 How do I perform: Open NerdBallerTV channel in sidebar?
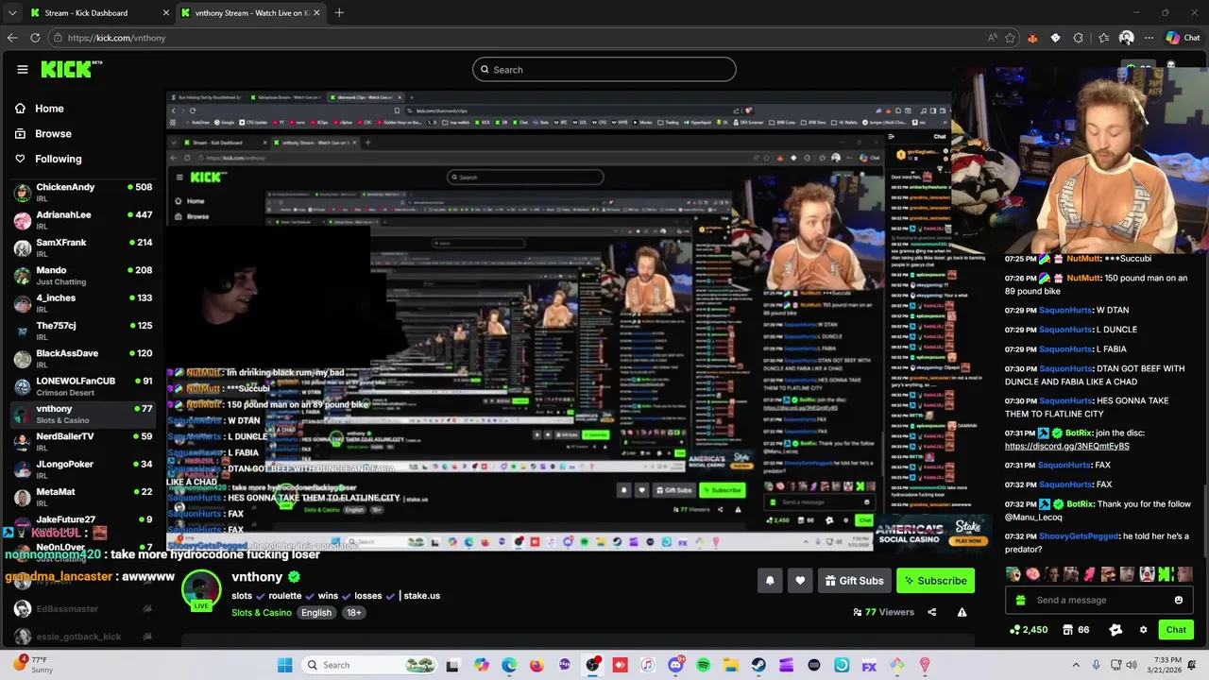[x=83, y=442]
